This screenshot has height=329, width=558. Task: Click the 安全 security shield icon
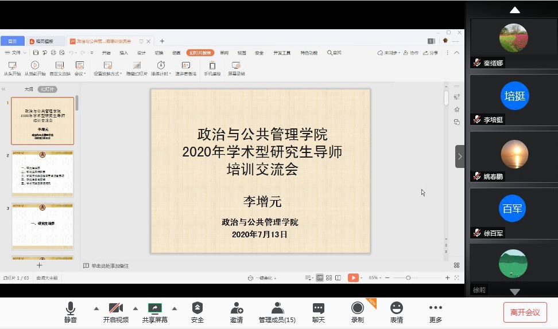click(197, 308)
